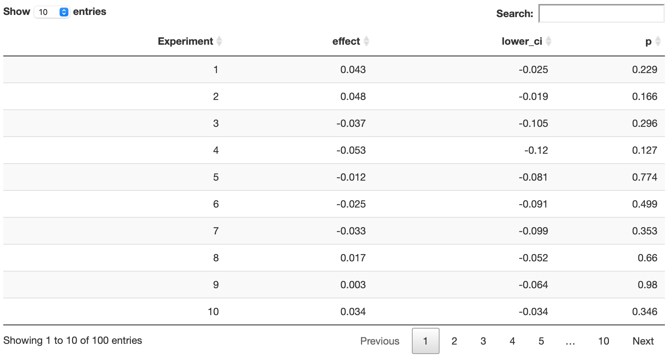Jump to page 2
The width and height of the screenshot is (670, 358).
454,341
